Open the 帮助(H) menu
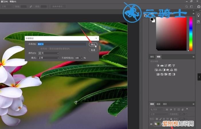Viewport: 201px width, 129px height. click(13, 2)
